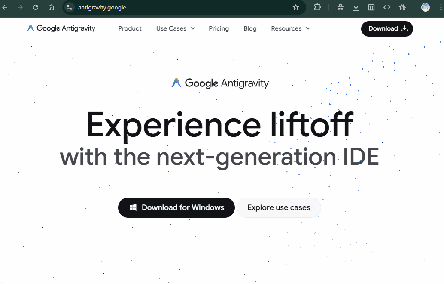Open the browser downloads tray icon

[356, 7]
